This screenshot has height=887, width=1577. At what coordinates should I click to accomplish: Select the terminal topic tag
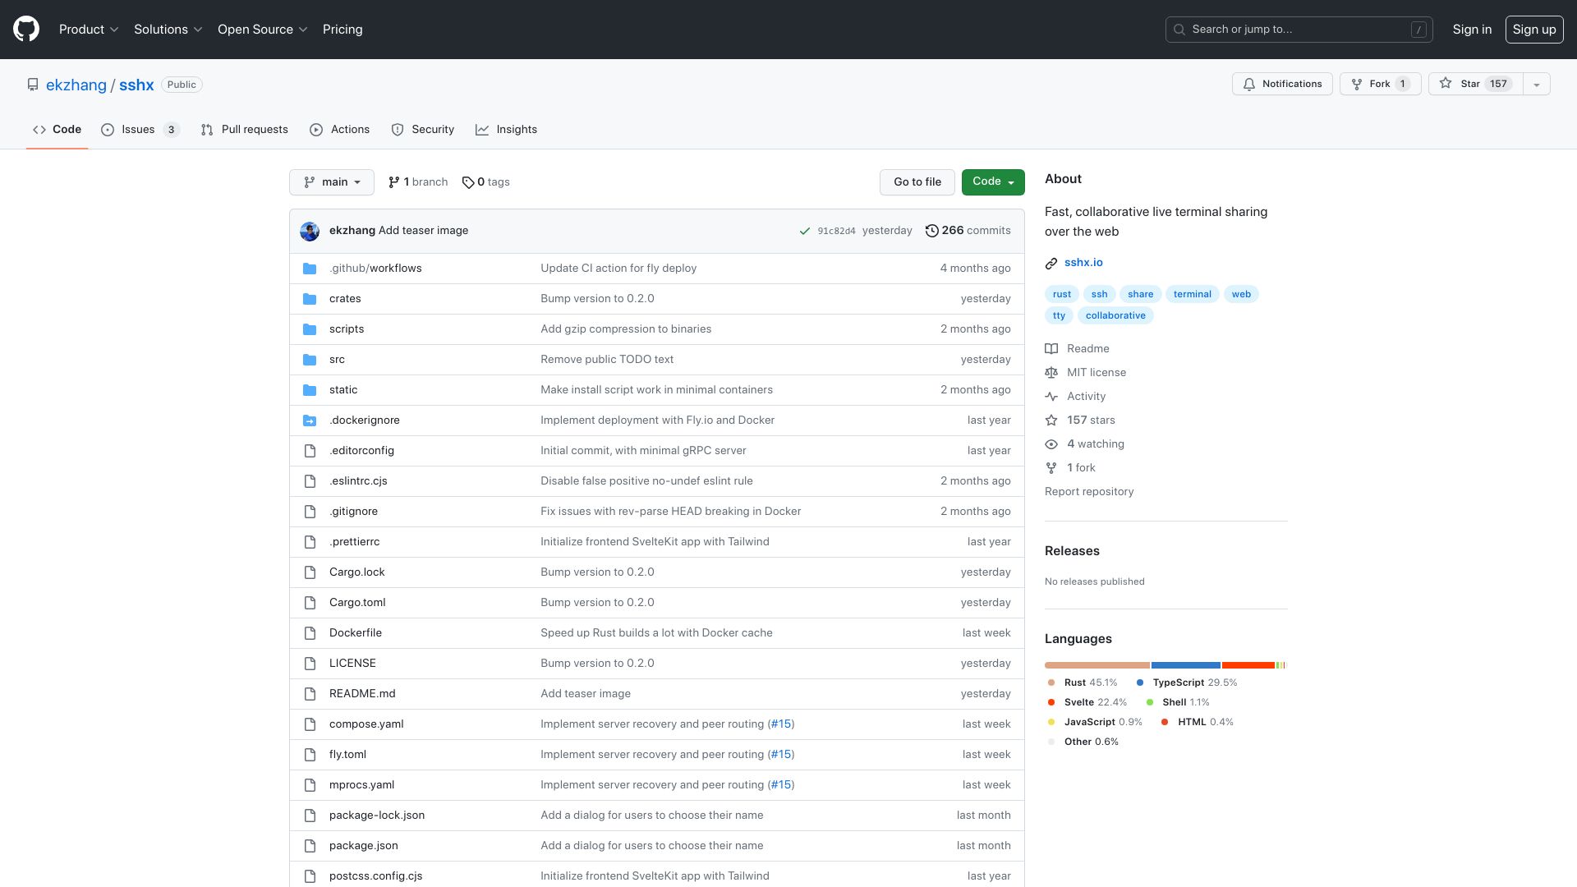pyautogui.click(x=1193, y=294)
